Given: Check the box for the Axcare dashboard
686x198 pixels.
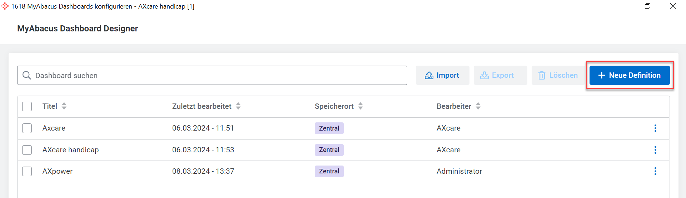Looking at the screenshot, I should click(27, 128).
